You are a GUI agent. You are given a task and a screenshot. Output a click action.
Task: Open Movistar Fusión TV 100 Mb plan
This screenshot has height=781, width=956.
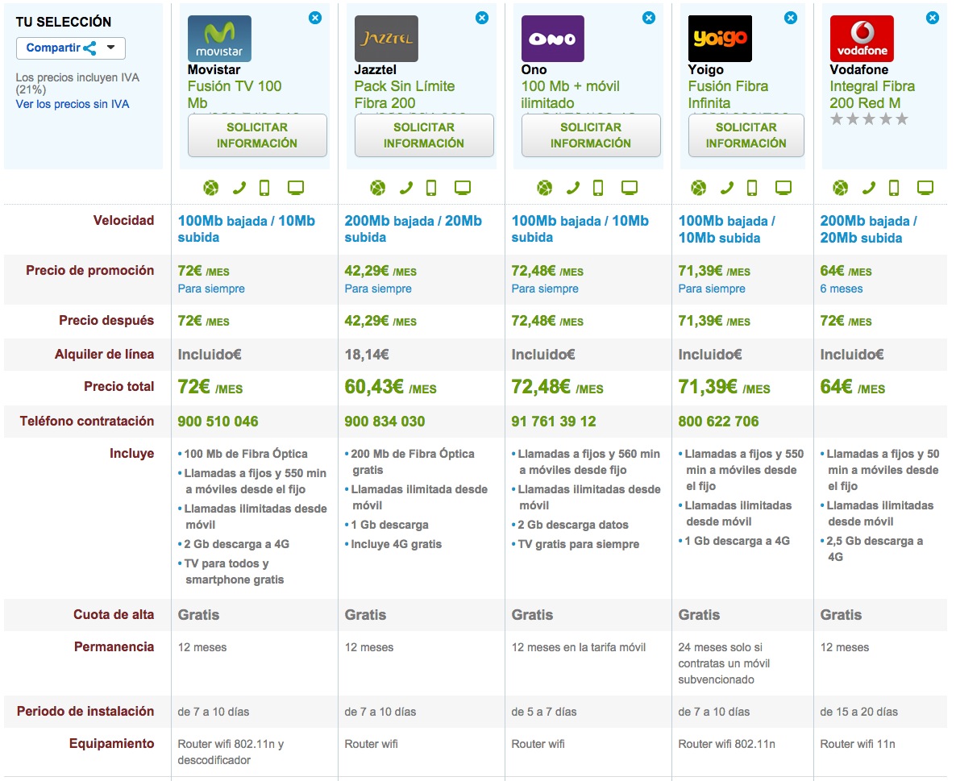pyautogui.click(x=235, y=94)
